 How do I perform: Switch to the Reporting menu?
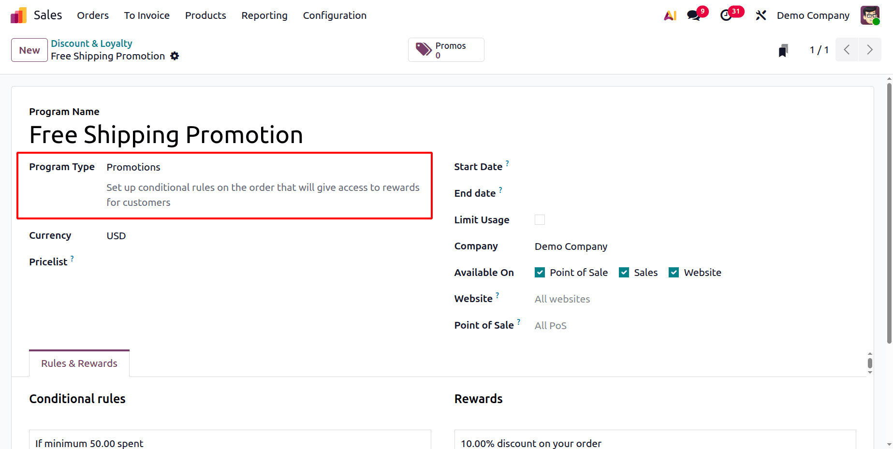tap(264, 15)
